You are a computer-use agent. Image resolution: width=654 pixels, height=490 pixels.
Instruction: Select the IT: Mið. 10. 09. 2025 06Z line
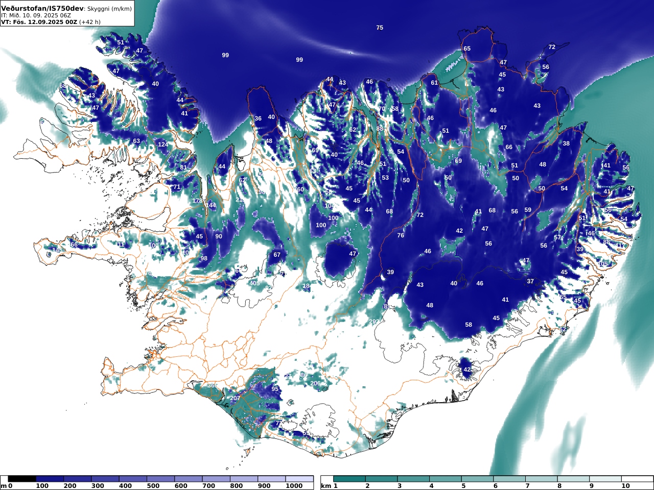click(36, 16)
